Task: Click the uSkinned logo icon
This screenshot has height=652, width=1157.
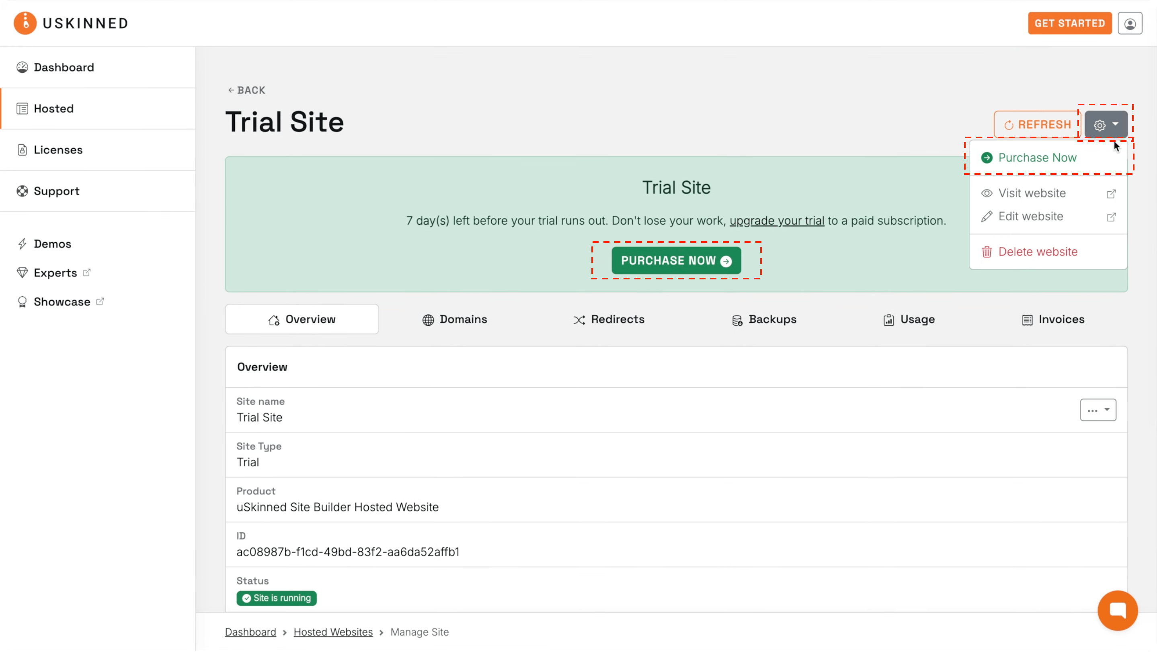Action: tap(25, 23)
